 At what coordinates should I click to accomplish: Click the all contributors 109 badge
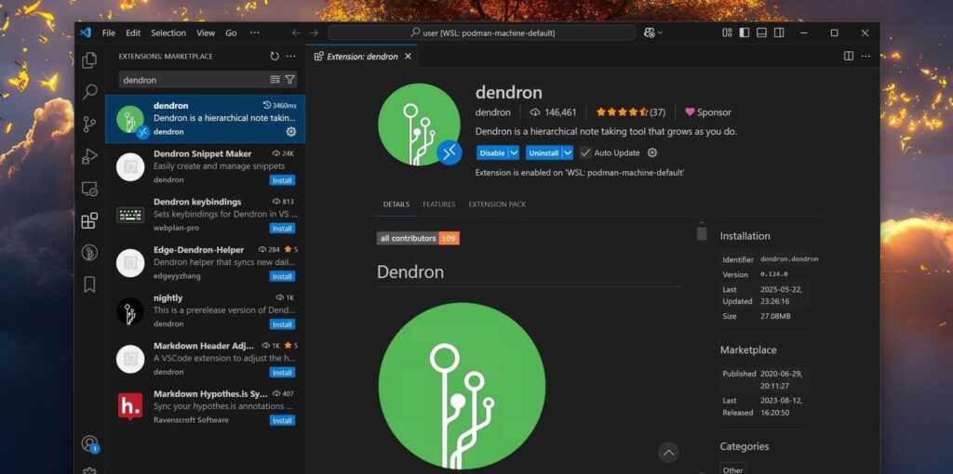click(418, 239)
